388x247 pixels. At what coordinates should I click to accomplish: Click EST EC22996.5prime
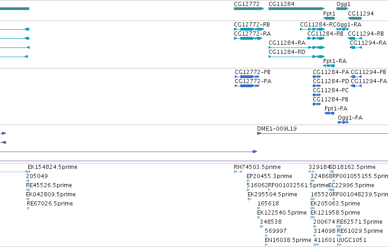click(x=331, y=190)
